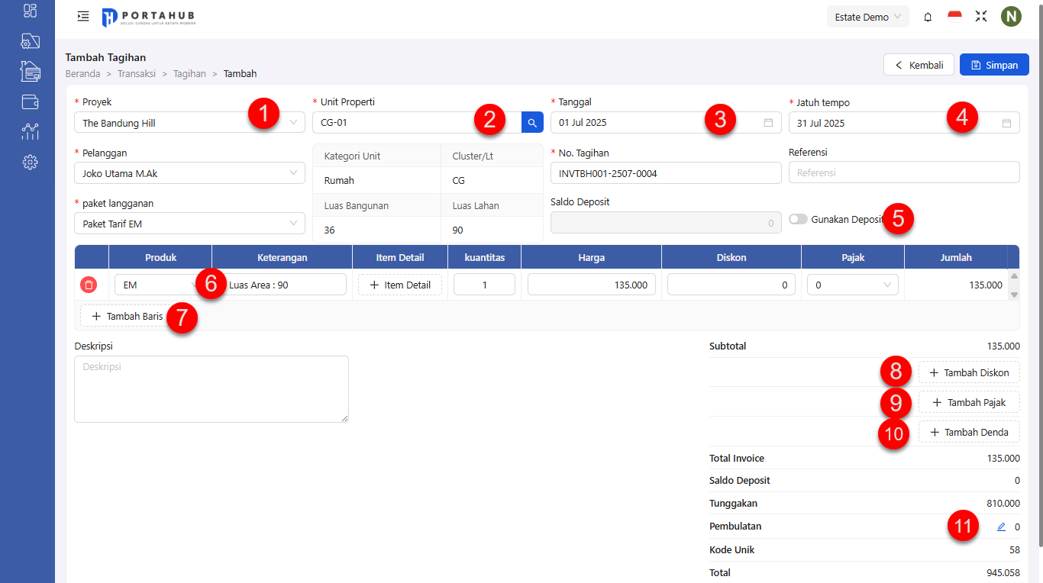Viewport: 1043px width, 583px height.
Task: Collapse the sidebar with the hamburger icon
Action: point(83,16)
